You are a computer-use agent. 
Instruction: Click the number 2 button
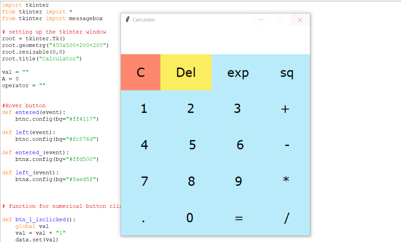click(191, 108)
